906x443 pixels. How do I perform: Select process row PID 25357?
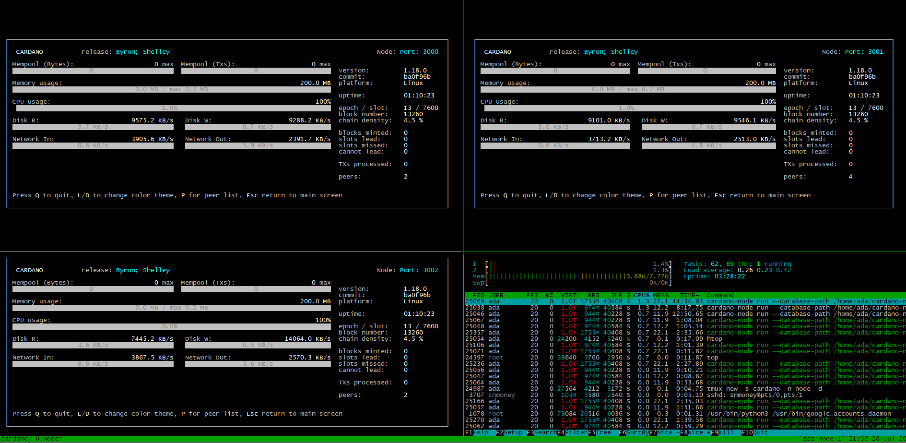click(x=685, y=333)
